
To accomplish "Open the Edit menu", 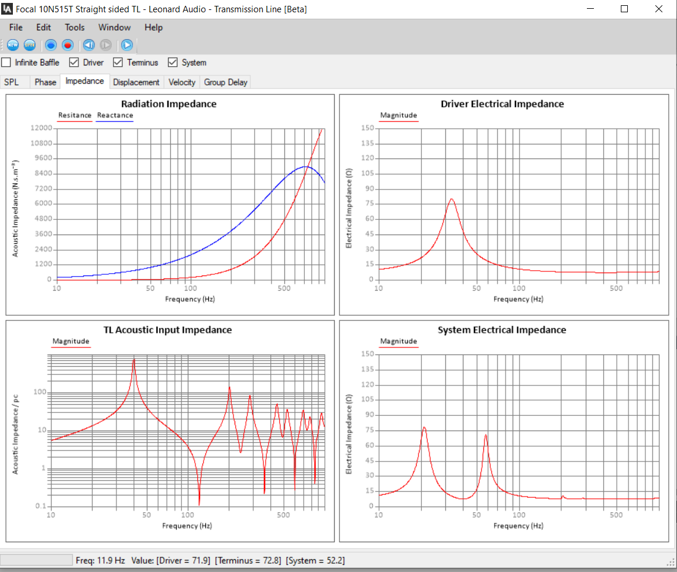I will 44,27.
